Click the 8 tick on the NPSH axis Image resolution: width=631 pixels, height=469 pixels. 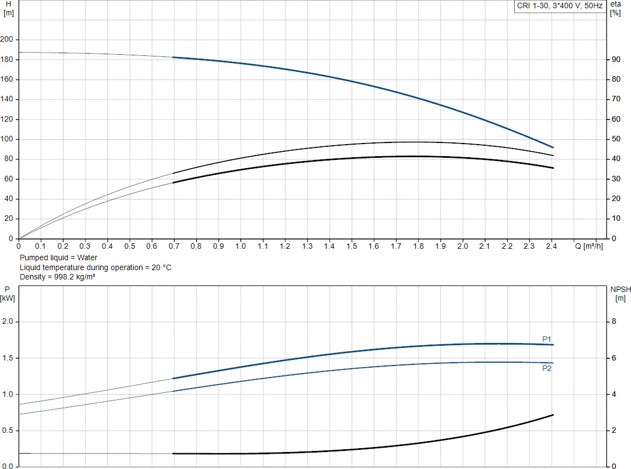[x=613, y=321]
